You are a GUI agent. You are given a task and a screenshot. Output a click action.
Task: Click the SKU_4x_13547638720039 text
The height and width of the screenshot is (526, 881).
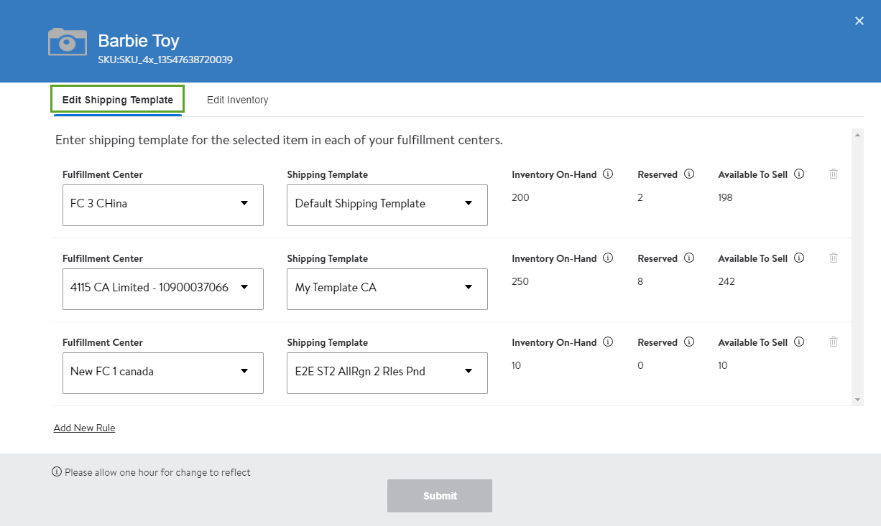pos(176,60)
